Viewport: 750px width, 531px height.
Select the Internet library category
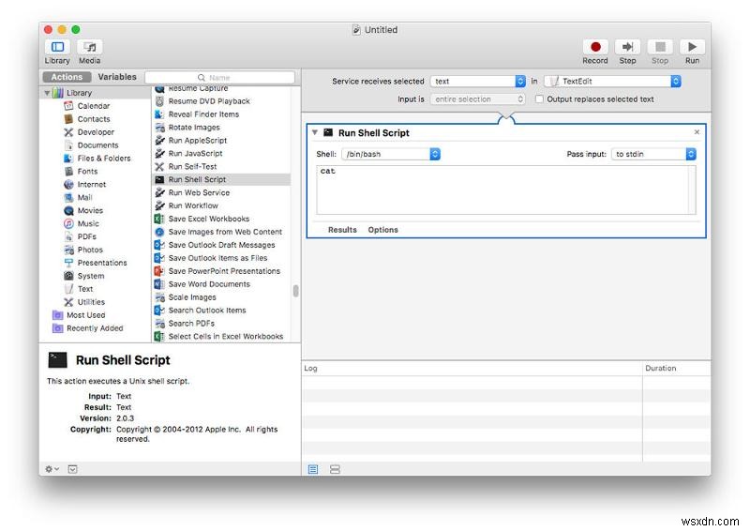pyautogui.click(x=91, y=184)
